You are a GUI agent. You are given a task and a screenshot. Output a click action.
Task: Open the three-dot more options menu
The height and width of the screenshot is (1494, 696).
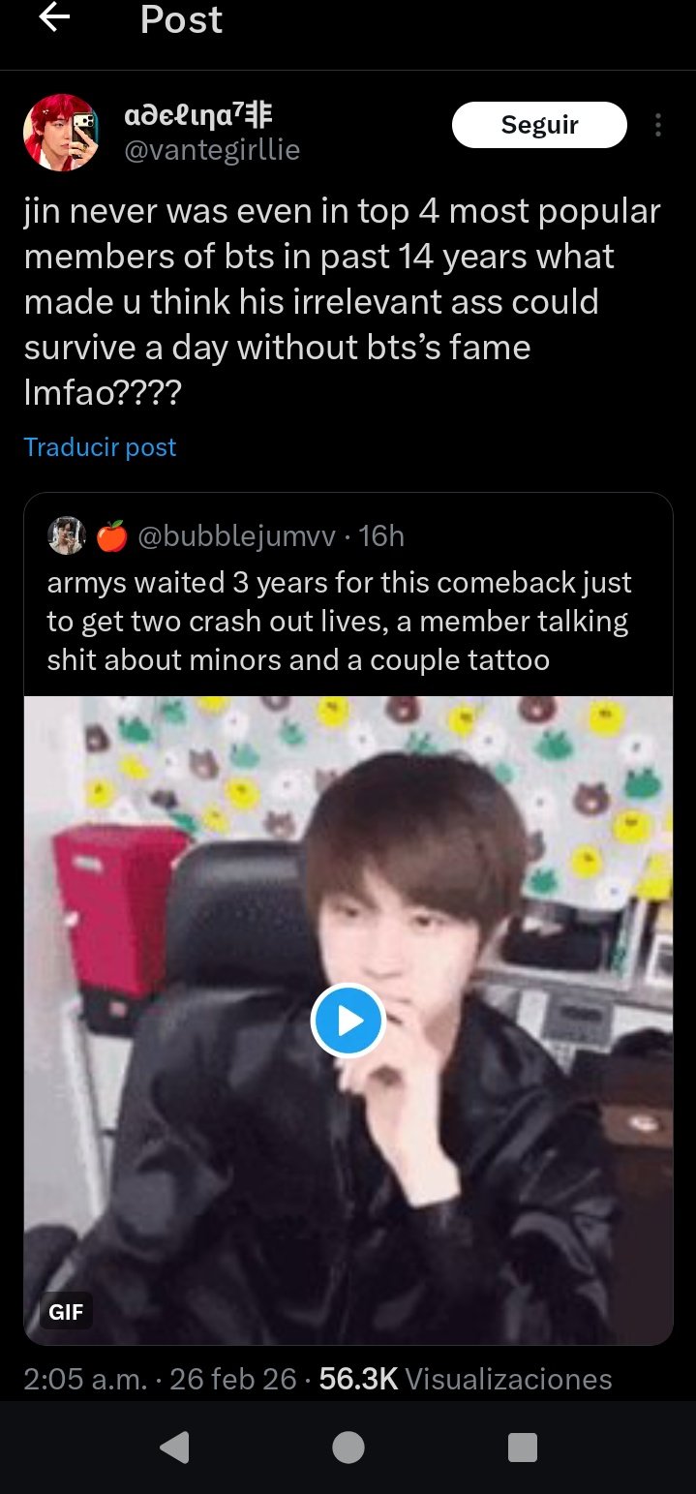point(658,126)
